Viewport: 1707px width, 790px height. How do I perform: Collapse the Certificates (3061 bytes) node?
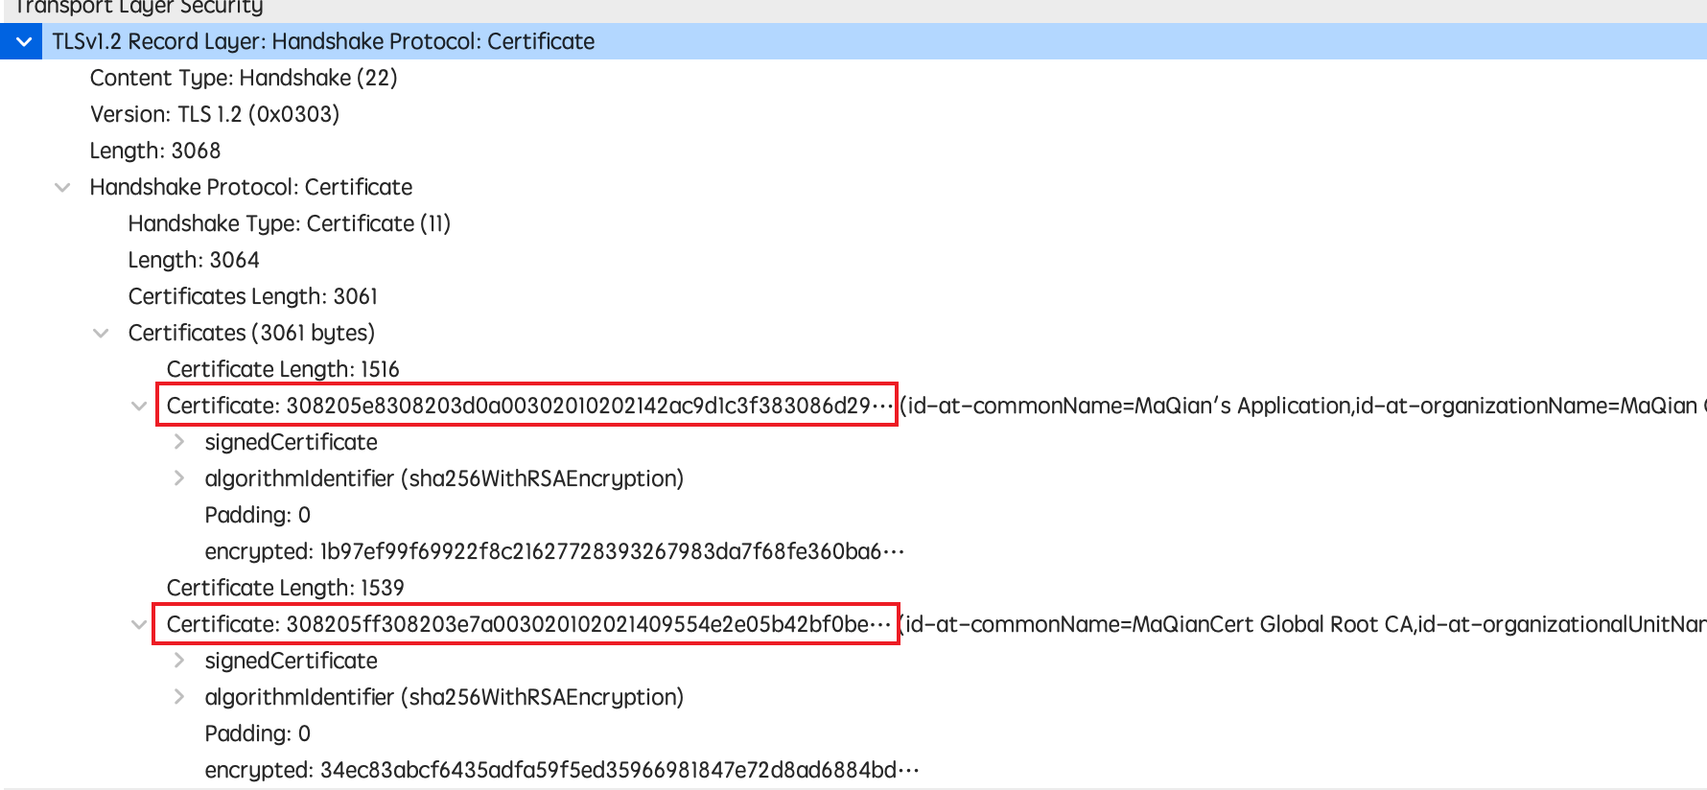click(101, 333)
